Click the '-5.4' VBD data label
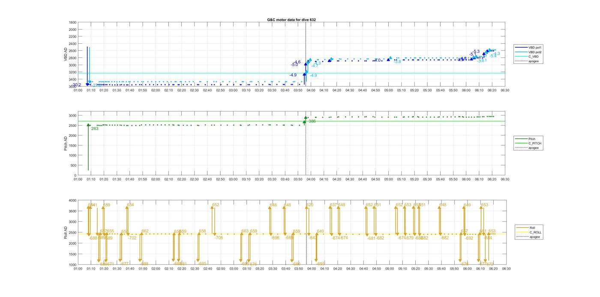Screen dimensions: 600x297 (x=493, y=56)
